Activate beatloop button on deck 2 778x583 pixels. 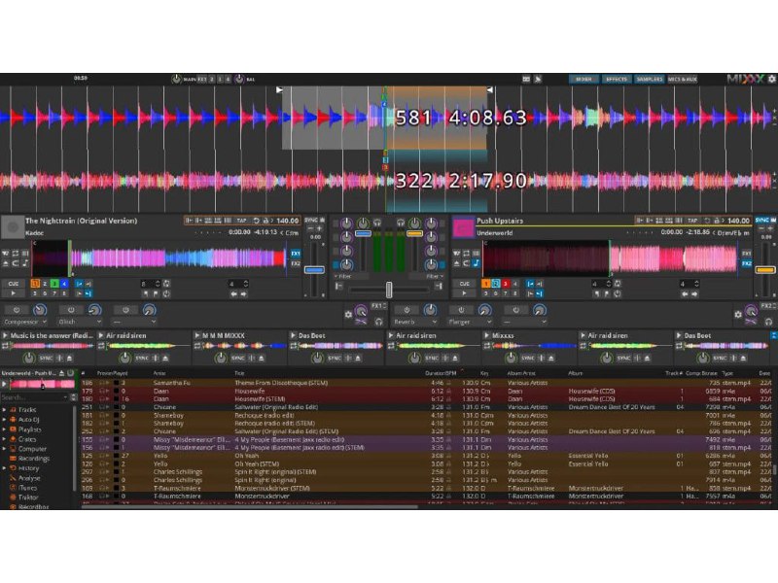pos(618,284)
